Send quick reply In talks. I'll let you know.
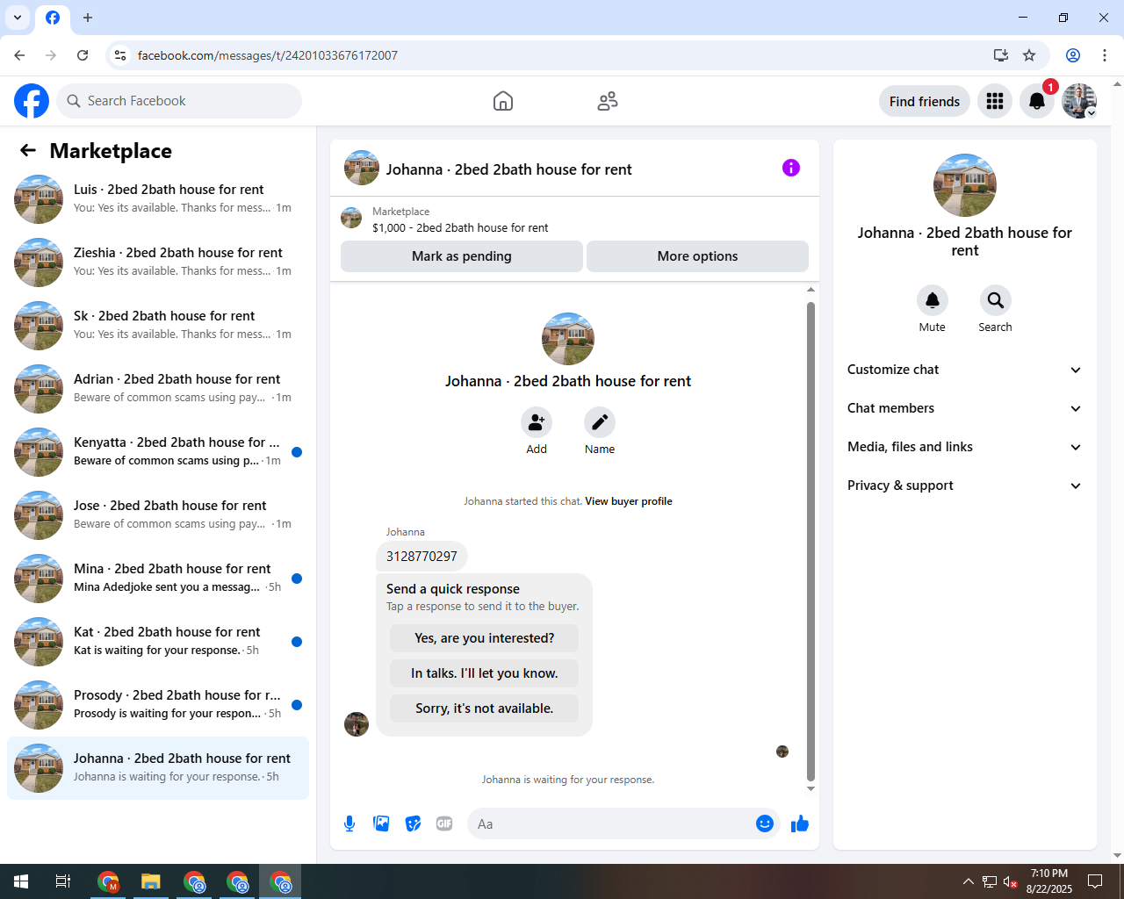 tap(485, 673)
